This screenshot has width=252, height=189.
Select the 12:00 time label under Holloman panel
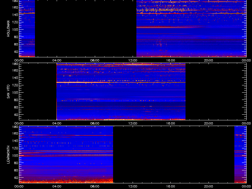coord(133,60)
